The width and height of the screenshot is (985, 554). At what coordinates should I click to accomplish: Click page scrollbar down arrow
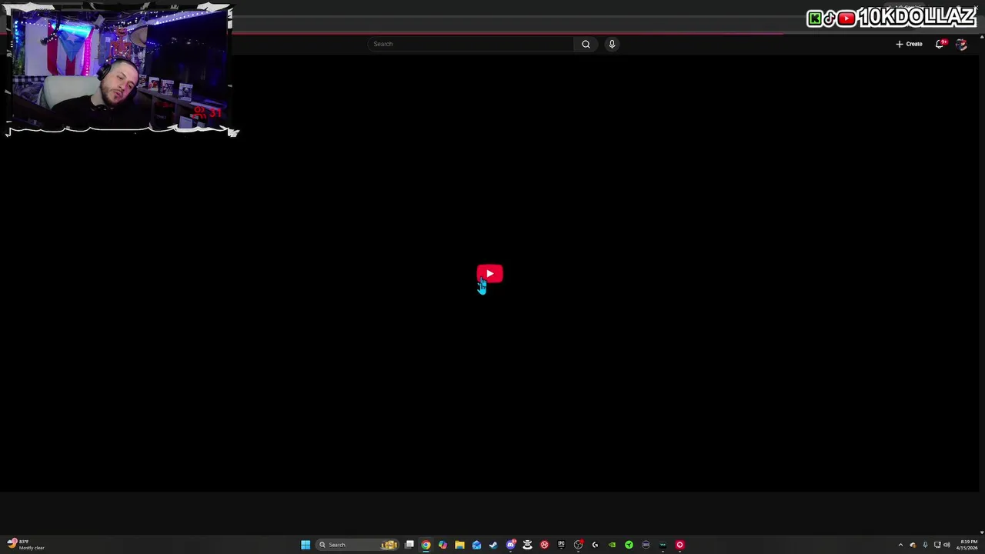[x=982, y=532]
